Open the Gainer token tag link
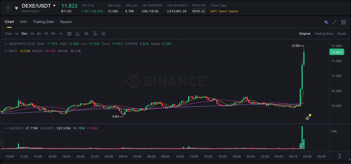This screenshot has height=164, width=351. tap(233, 11)
